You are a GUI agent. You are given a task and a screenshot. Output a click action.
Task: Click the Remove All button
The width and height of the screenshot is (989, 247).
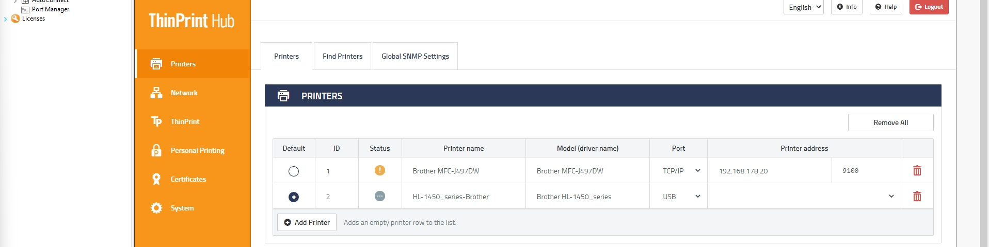(x=890, y=122)
